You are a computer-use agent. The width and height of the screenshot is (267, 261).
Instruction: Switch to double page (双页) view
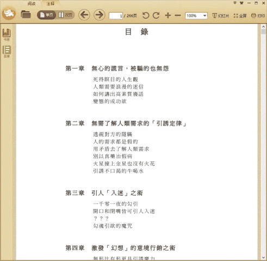point(65,15)
